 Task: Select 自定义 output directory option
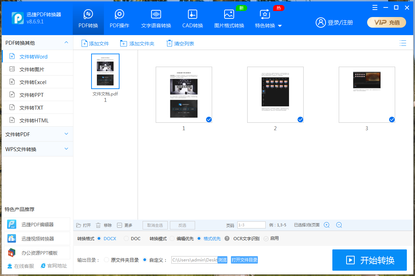click(144, 260)
